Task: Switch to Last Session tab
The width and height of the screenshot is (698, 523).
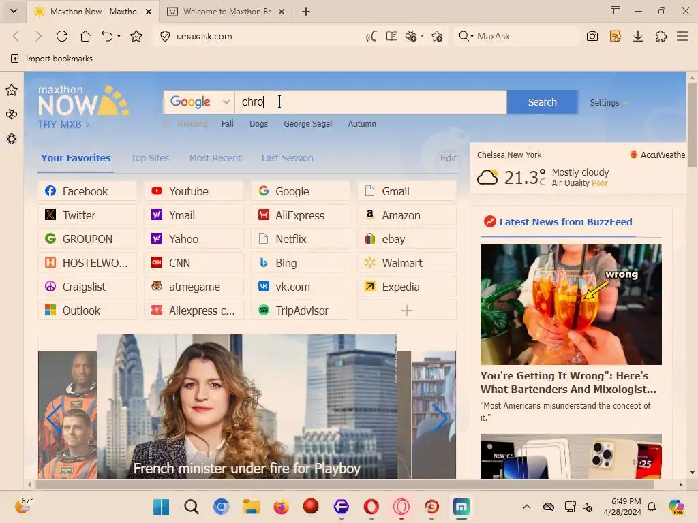Action: 287,158
